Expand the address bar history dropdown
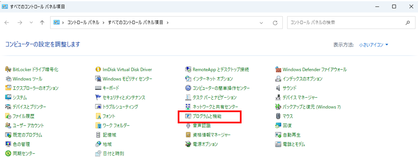 (261, 23)
